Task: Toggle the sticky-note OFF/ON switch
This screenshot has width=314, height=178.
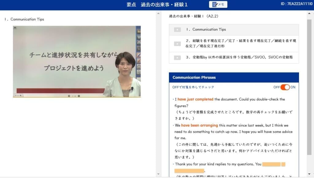Action: pyautogui.click(x=285, y=87)
